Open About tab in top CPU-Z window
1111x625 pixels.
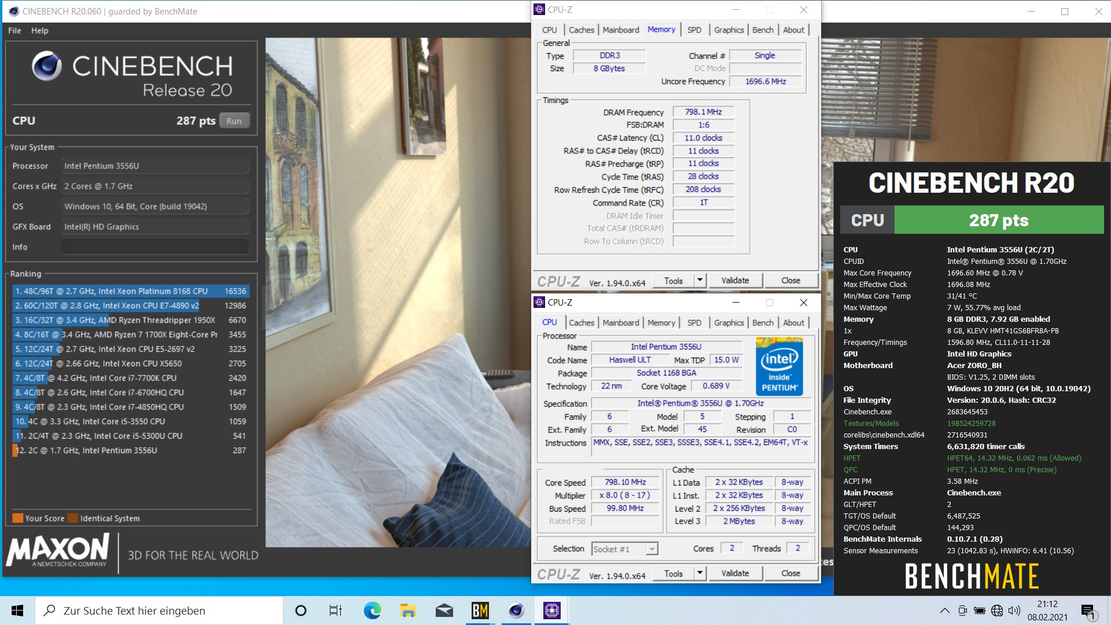point(793,30)
